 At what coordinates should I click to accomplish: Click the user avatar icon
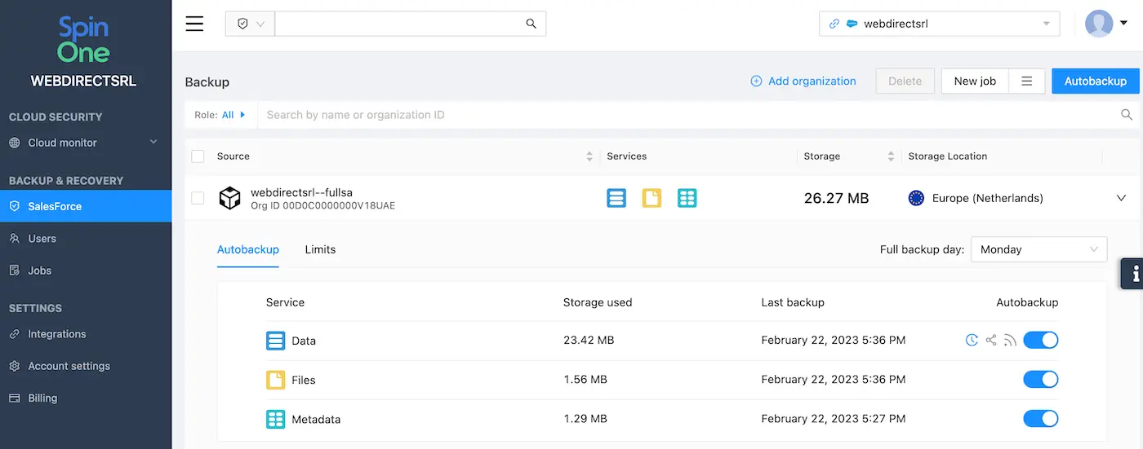tap(1099, 24)
